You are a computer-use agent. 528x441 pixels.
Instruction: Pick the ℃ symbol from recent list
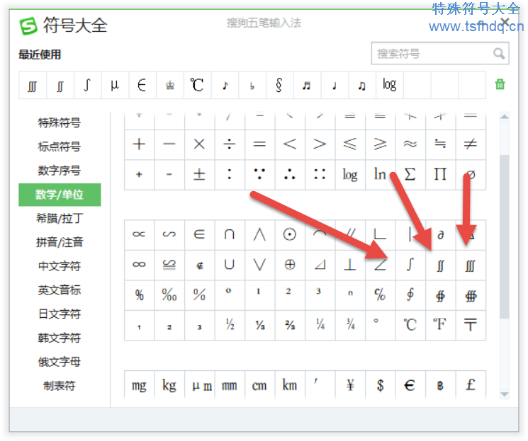(197, 85)
